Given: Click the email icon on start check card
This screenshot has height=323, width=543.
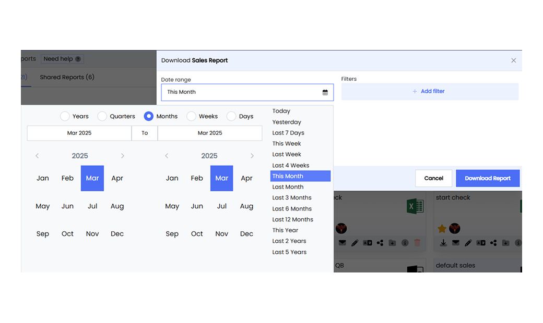Looking at the screenshot, I should pos(456,243).
